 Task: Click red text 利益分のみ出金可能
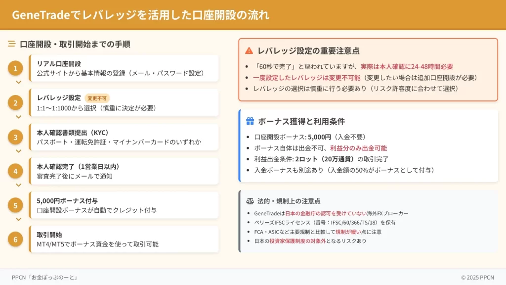click(358, 148)
